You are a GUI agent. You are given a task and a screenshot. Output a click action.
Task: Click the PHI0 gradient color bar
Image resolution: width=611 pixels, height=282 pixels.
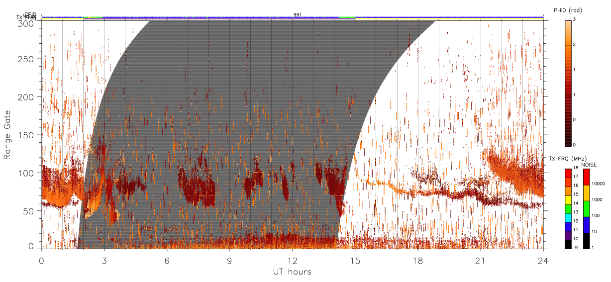point(568,83)
